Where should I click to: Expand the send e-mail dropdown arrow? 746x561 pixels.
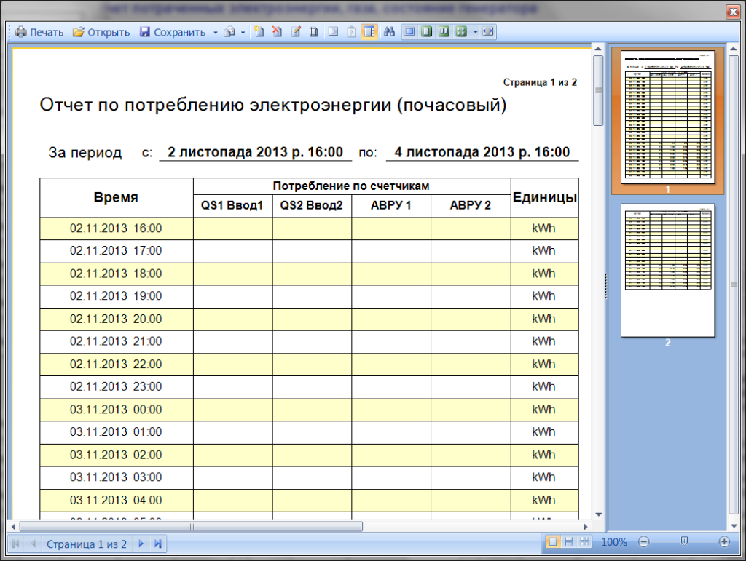tap(243, 32)
